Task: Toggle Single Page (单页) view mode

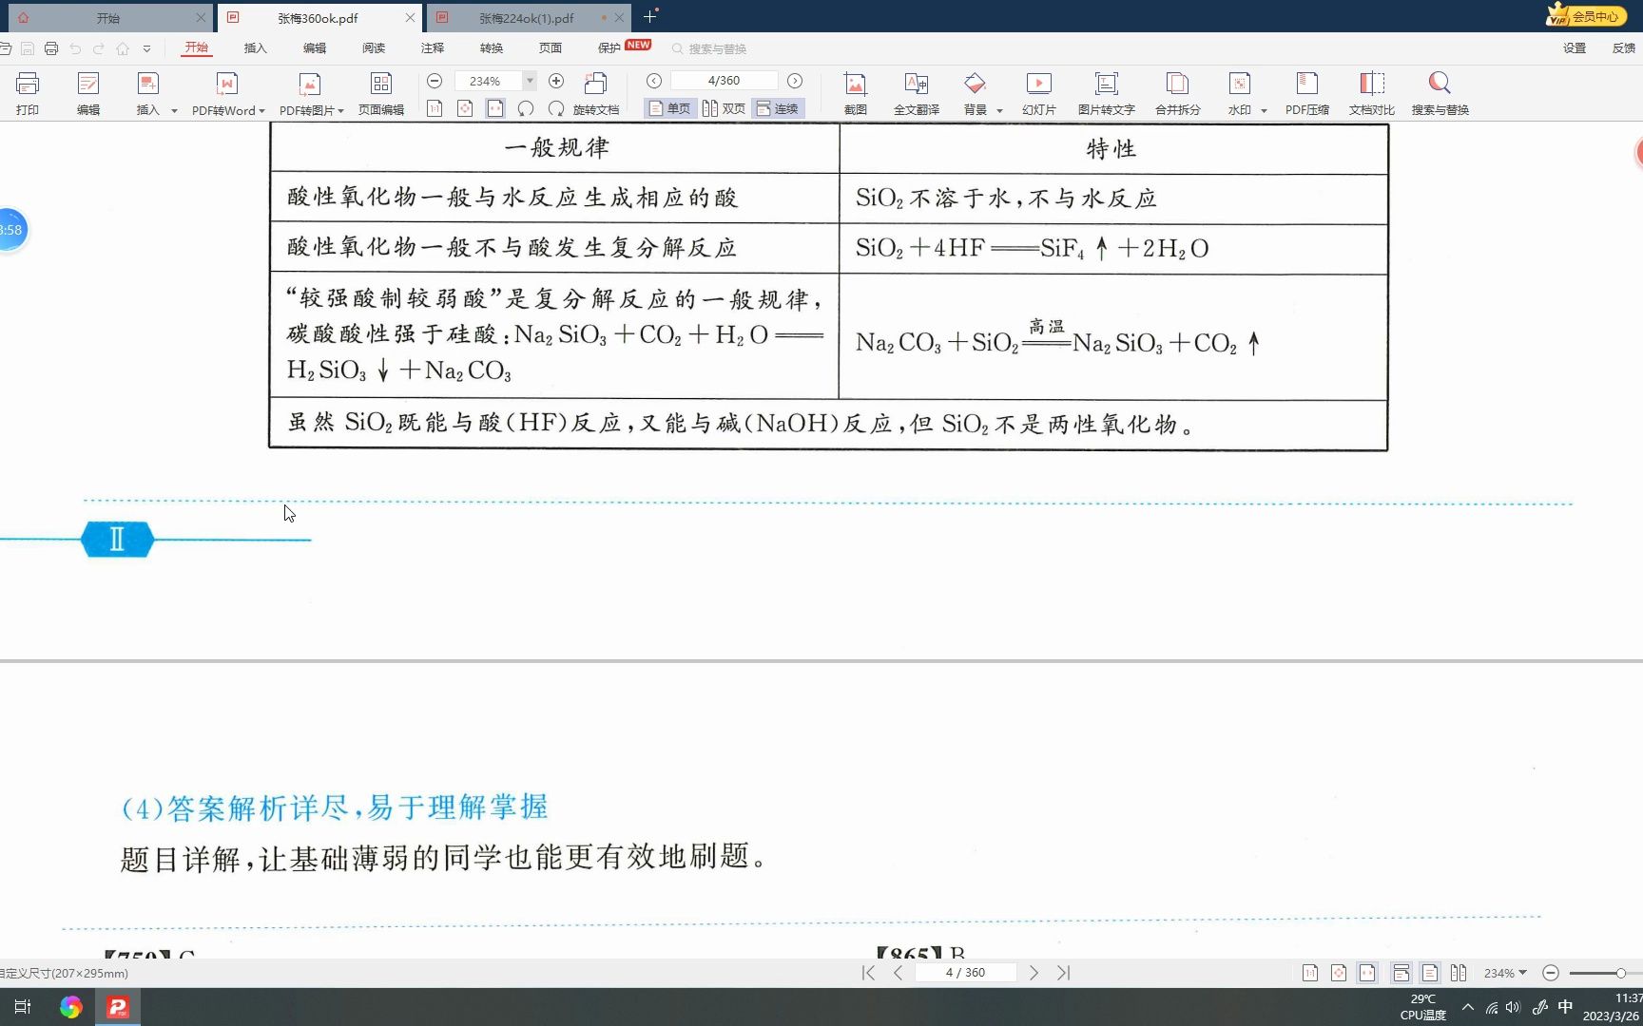Action: 669,108
